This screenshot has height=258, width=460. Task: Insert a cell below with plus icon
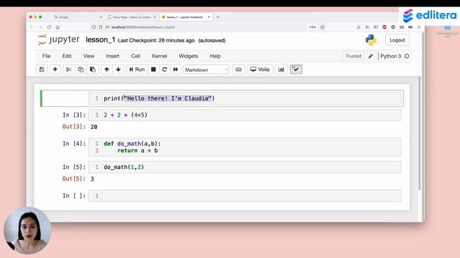pyautogui.click(x=55, y=70)
